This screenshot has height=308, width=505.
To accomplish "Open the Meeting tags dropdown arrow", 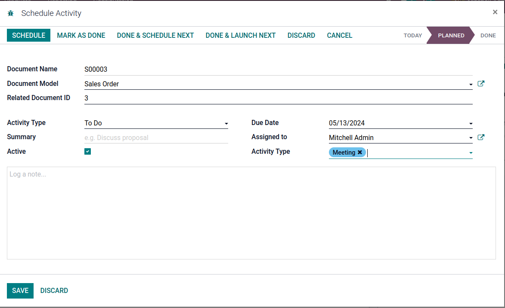I will tap(471, 153).
